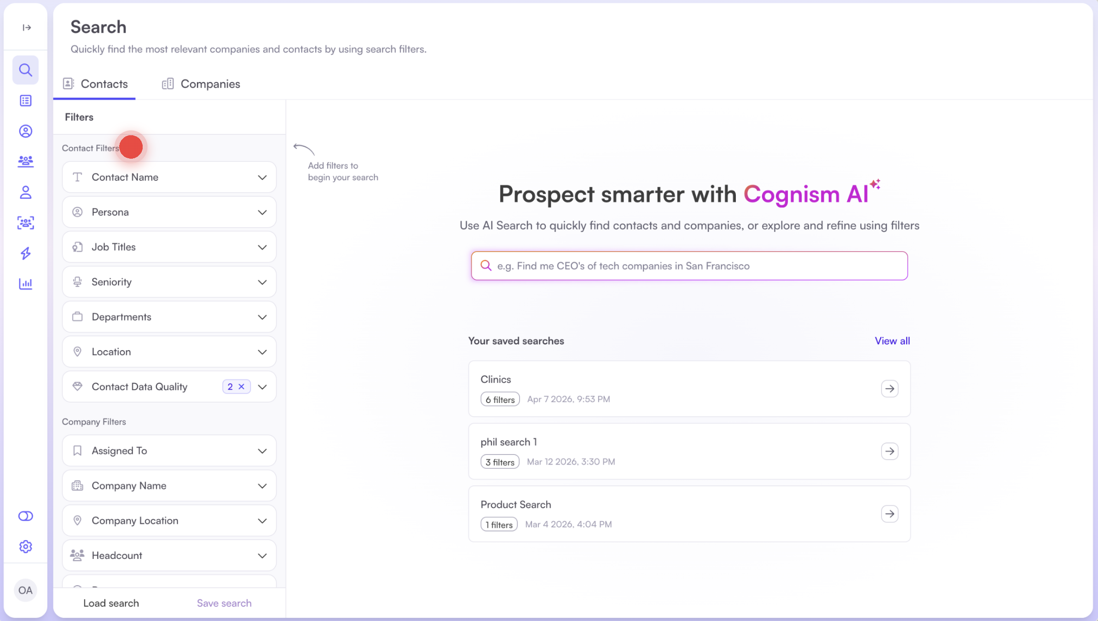Open arrow for Product Search saved search
This screenshot has height=621, width=1098.
click(x=890, y=514)
